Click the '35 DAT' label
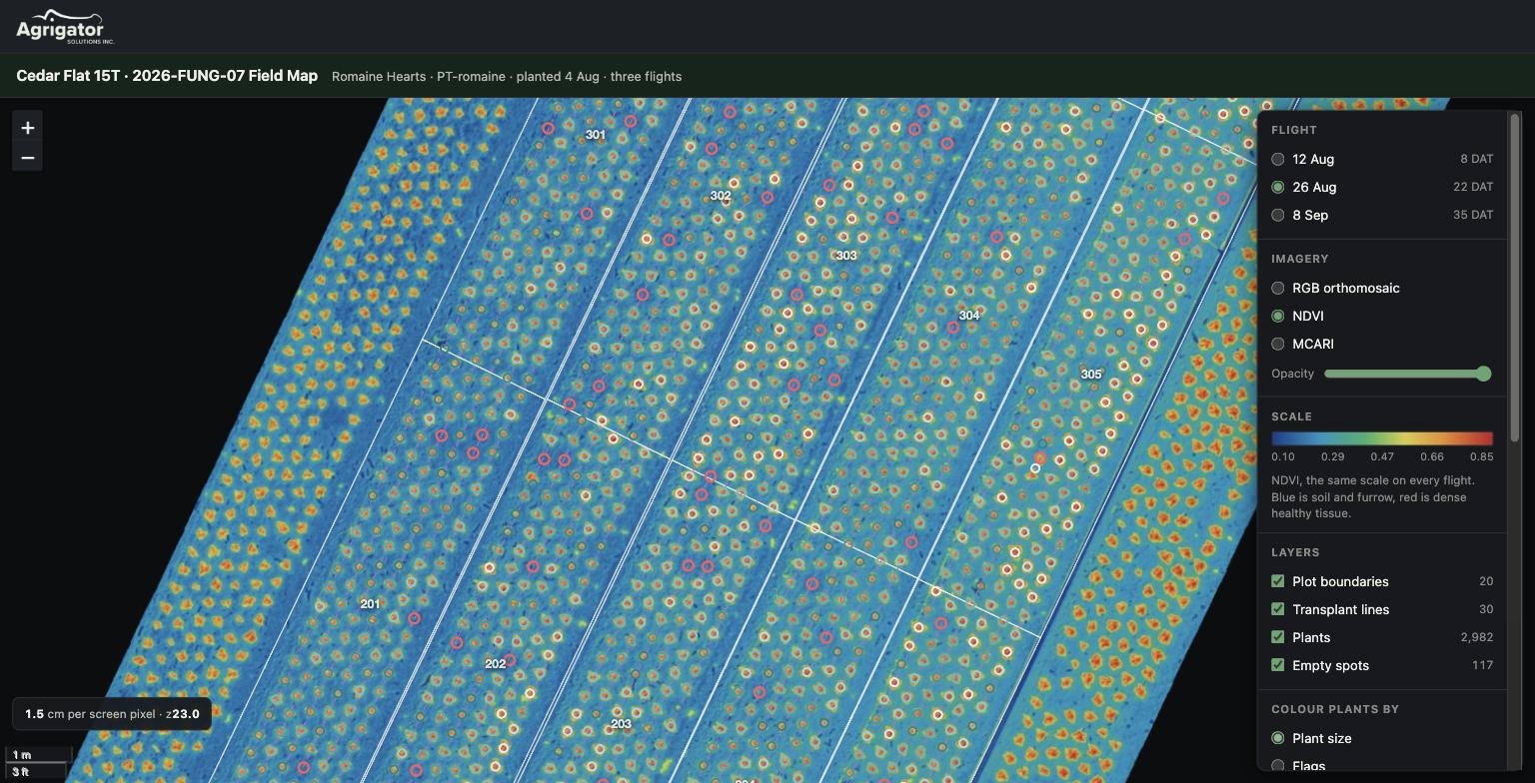This screenshot has height=783, width=1535. coord(1473,215)
